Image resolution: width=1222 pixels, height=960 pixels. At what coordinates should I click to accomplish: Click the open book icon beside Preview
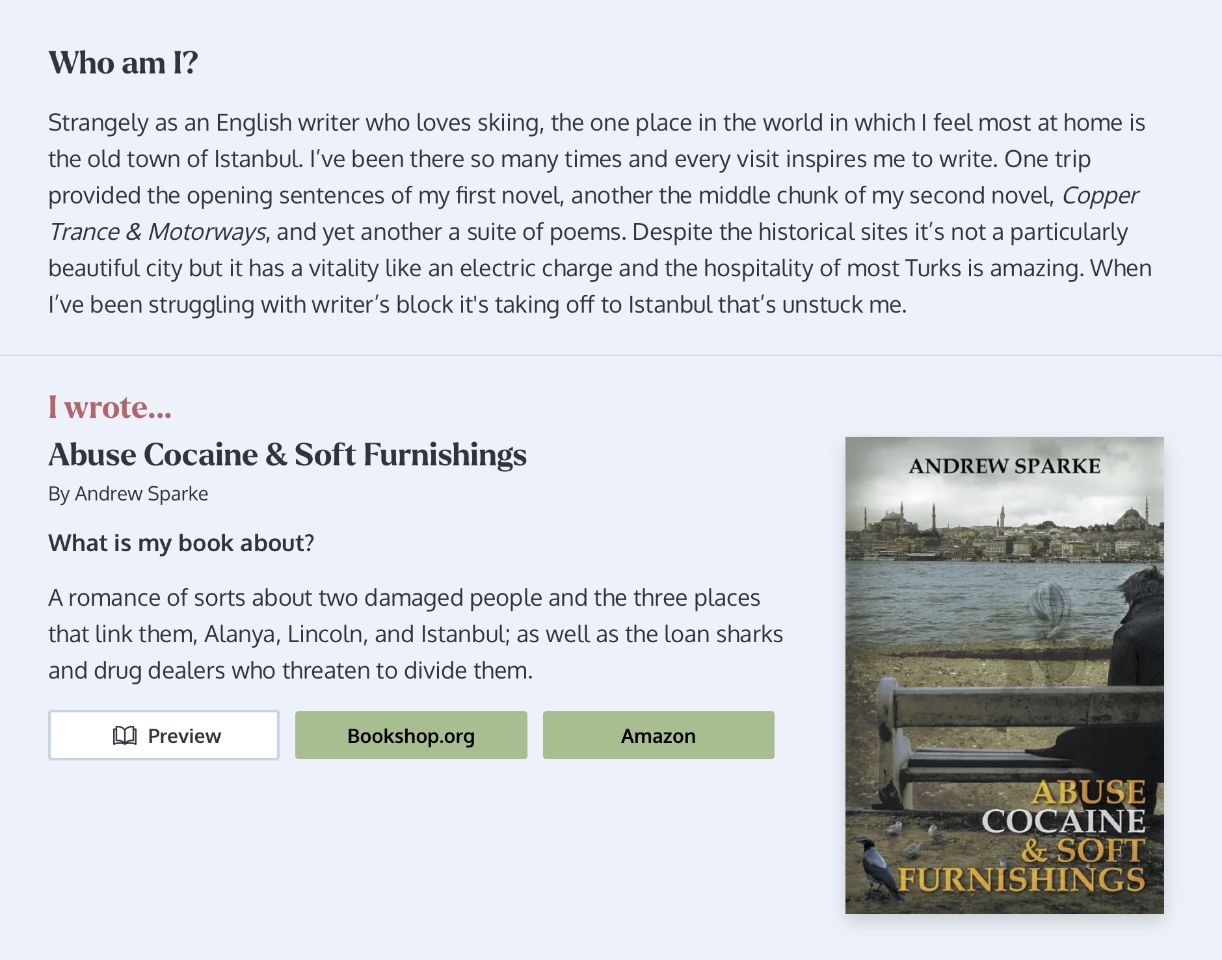124,736
